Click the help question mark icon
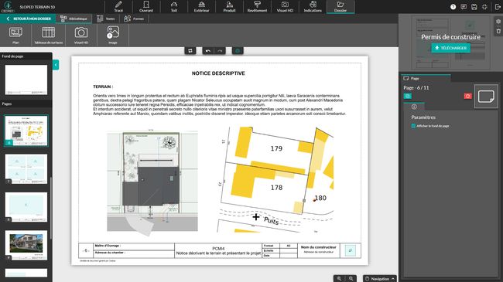The width and height of the screenshot is (503, 282). coord(453,7)
